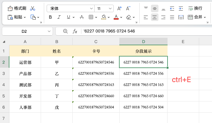
Task: Click cell 6227 0018 7965 0724 163
Action: click(143, 85)
